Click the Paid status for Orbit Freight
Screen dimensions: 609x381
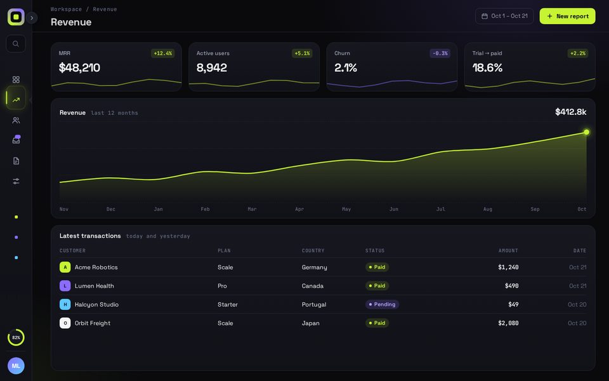click(x=377, y=323)
